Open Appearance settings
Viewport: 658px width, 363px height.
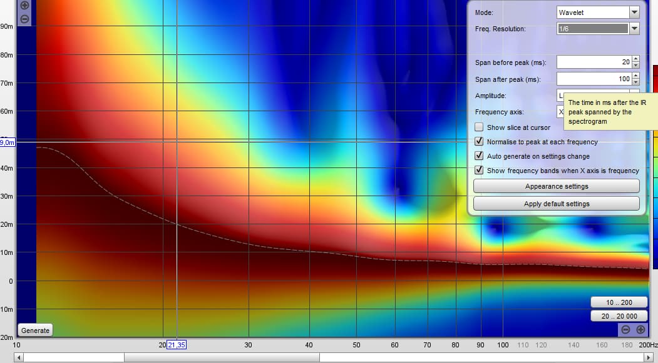556,186
